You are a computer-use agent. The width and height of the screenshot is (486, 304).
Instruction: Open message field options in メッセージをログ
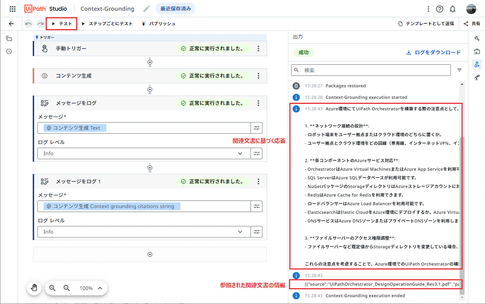[x=256, y=128]
